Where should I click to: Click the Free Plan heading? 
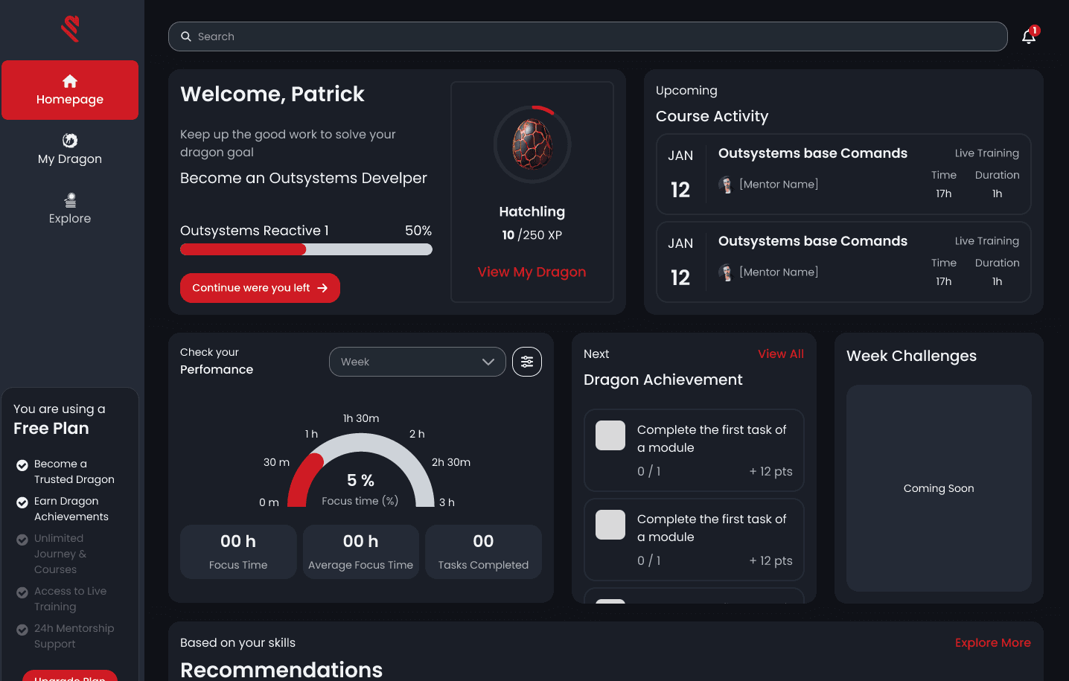coord(51,428)
